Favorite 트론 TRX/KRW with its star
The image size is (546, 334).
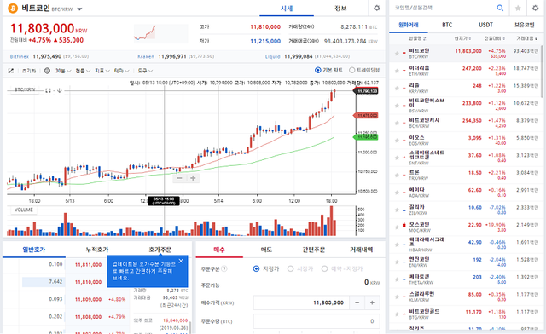pos(397,175)
